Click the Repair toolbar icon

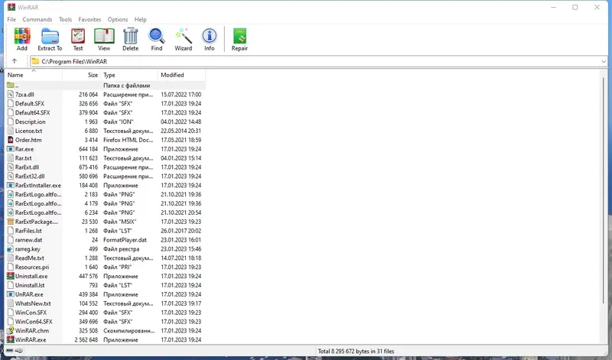239,36
